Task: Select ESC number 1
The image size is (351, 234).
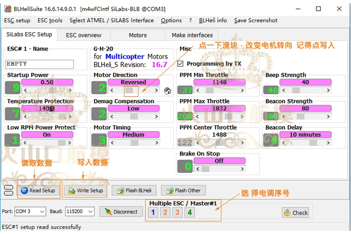Action: tap(153, 212)
